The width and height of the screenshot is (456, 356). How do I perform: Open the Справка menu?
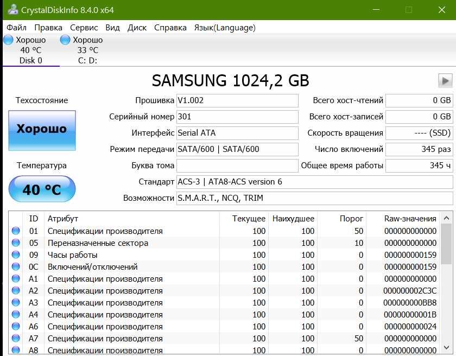tap(170, 28)
